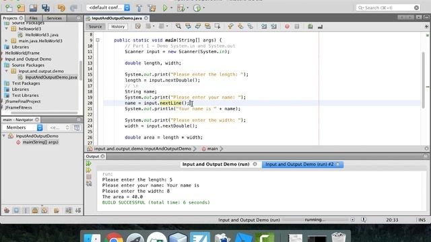
Task: Click the Find Previous Occurrence icon
Action: [x=188, y=26]
